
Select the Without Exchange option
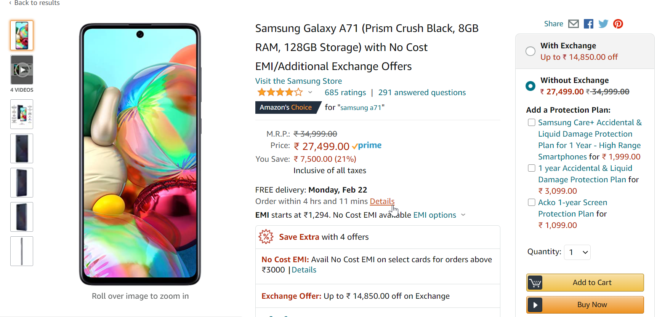point(530,86)
